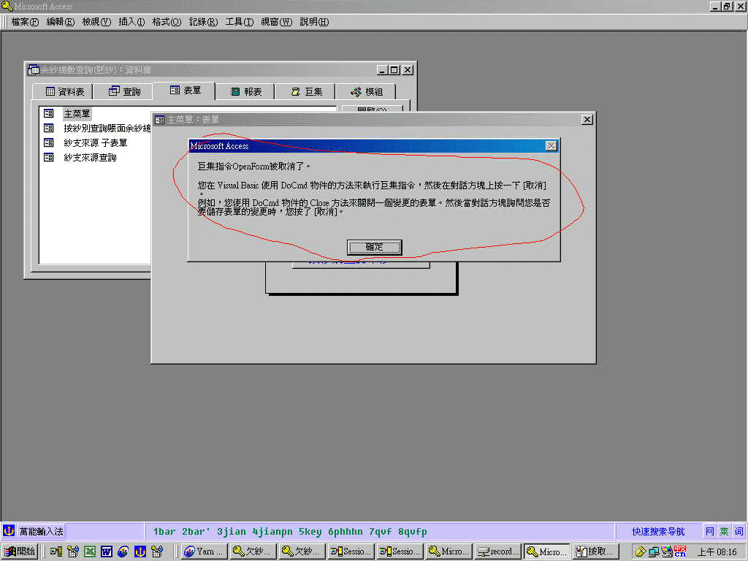
Task: Click the yellow pencil tray icon
Action: point(640,552)
